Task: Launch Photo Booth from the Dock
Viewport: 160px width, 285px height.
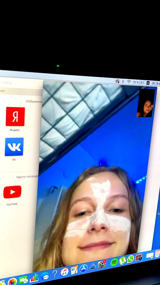Action: [x=139, y=257]
